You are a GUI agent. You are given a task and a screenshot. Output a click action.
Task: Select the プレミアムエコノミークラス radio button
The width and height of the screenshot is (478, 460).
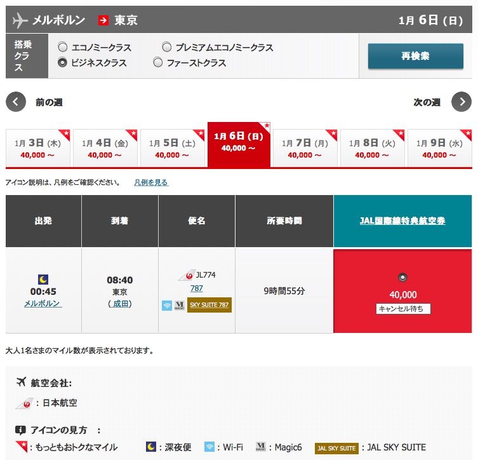pos(167,47)
